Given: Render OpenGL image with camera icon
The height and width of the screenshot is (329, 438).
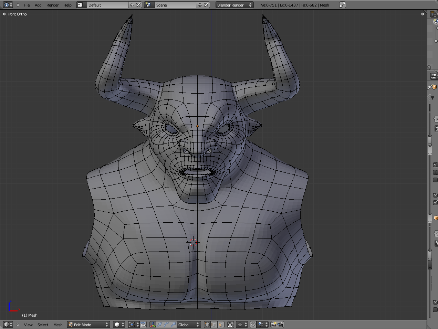Looking at the screenshot, I should [x=274, y=325].
